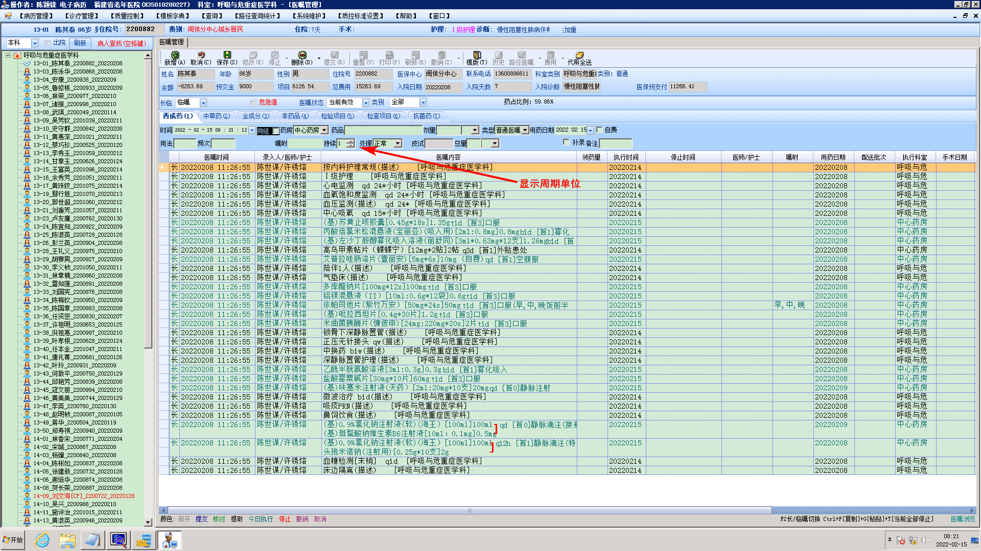
Task: Open the 医嘱状态 dropdown
Action: point(365,103)
